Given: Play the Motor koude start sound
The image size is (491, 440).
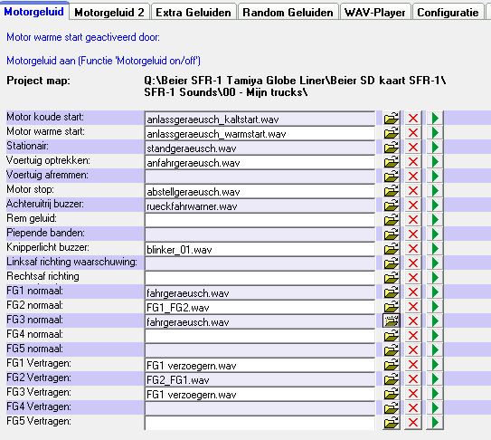Looking at the screenshot, I should tap(435, 119).
